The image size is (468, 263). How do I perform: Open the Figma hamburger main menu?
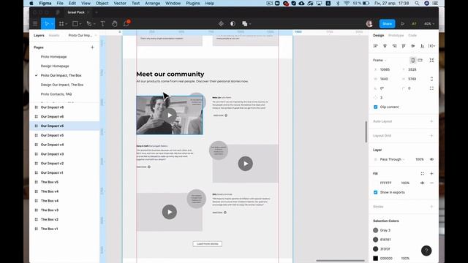pyautogui.click(x=35, y=23)
